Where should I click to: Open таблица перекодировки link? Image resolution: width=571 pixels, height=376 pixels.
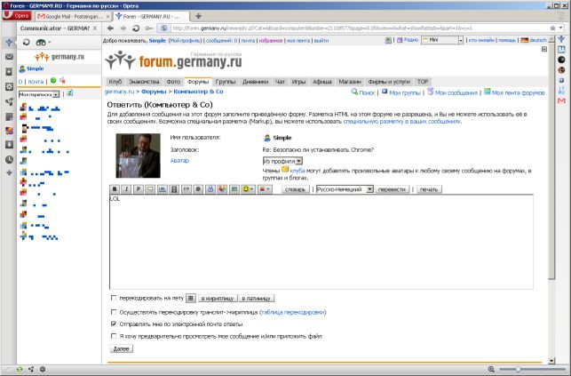(293, 312)
